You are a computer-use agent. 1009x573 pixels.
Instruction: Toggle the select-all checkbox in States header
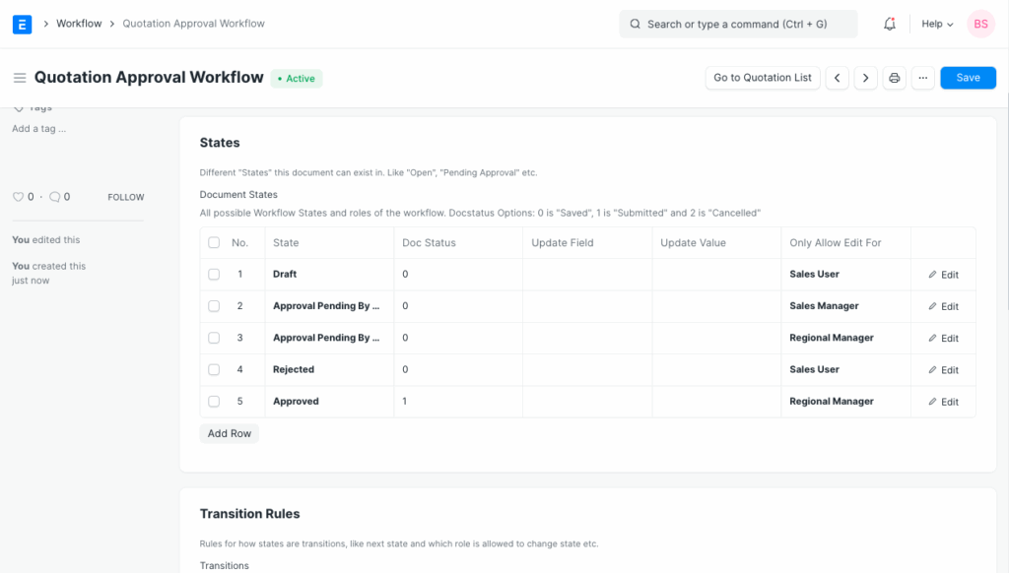[214, 243]
